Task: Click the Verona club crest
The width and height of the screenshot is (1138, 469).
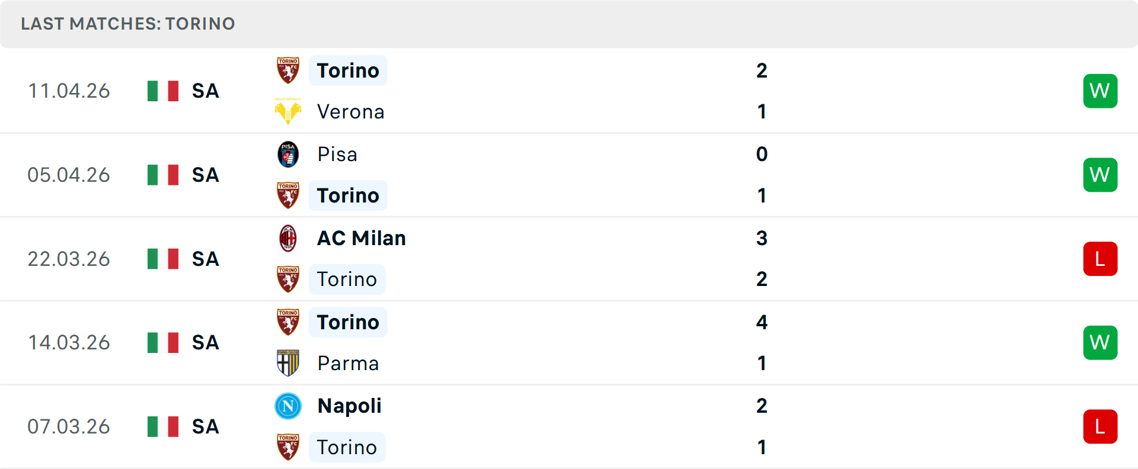Action: [x=288, y=111]
